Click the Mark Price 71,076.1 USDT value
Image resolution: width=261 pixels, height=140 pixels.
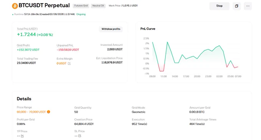pos(129,5)
